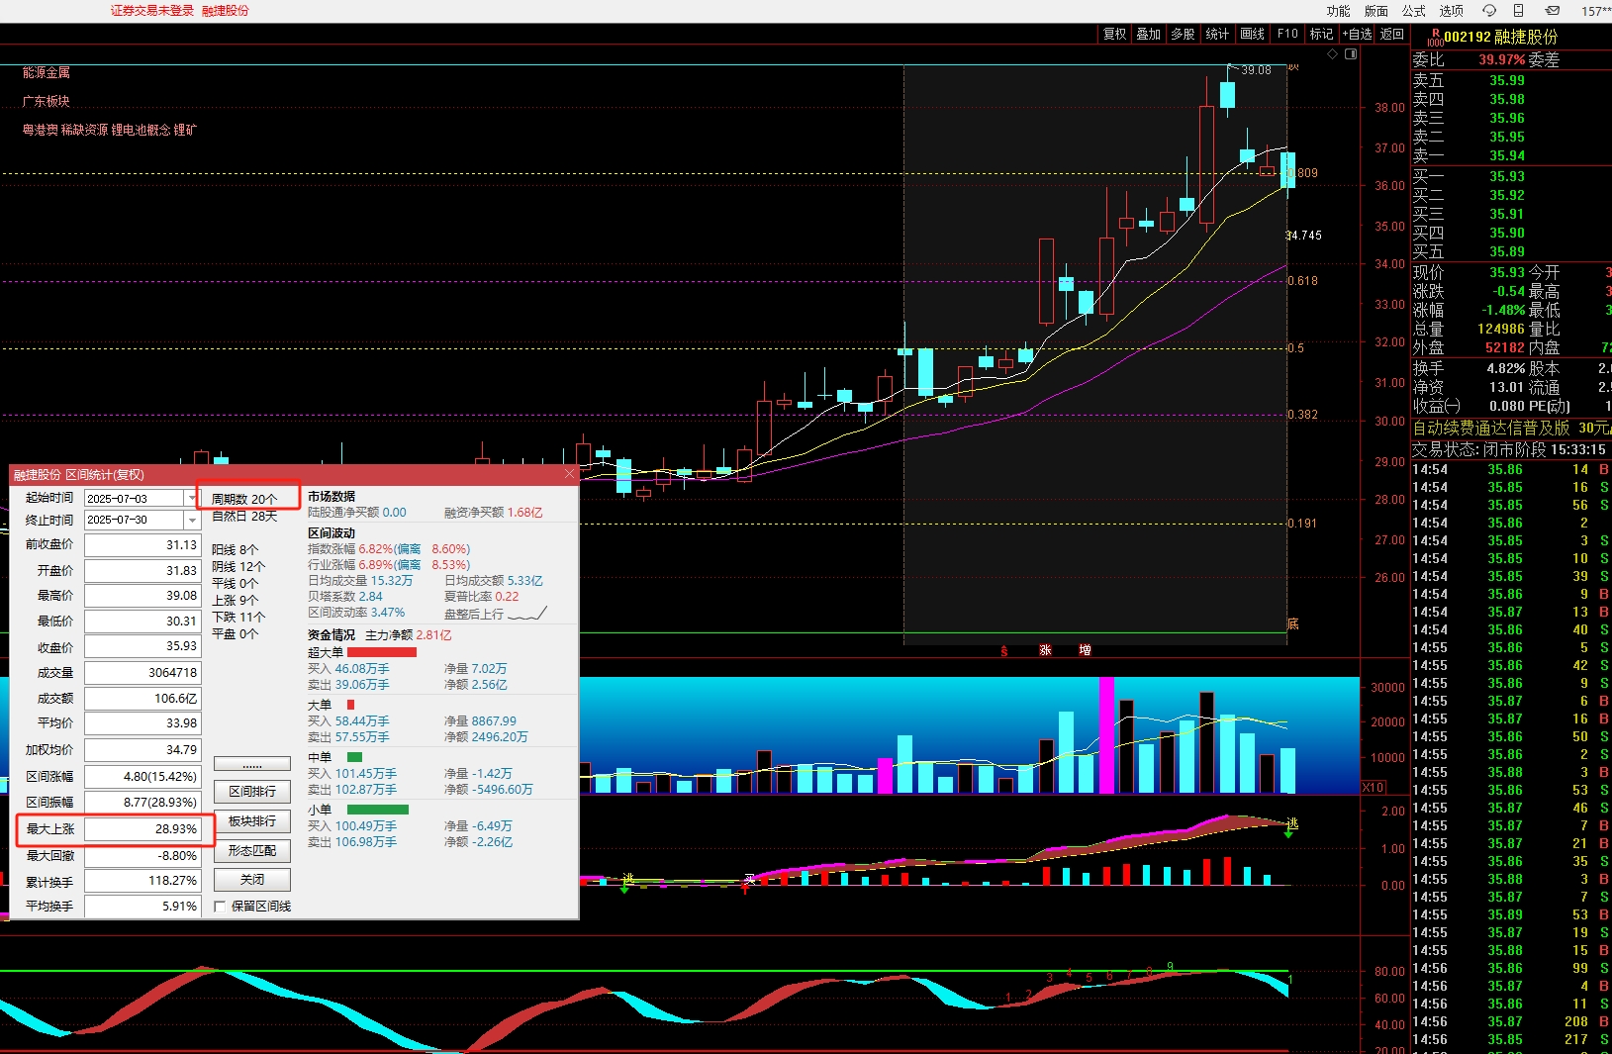The width and height of the screenshot is (1612, 1054).
Task: Click the 最大上涨 field showing 28.93%
Action: (142, 829)
